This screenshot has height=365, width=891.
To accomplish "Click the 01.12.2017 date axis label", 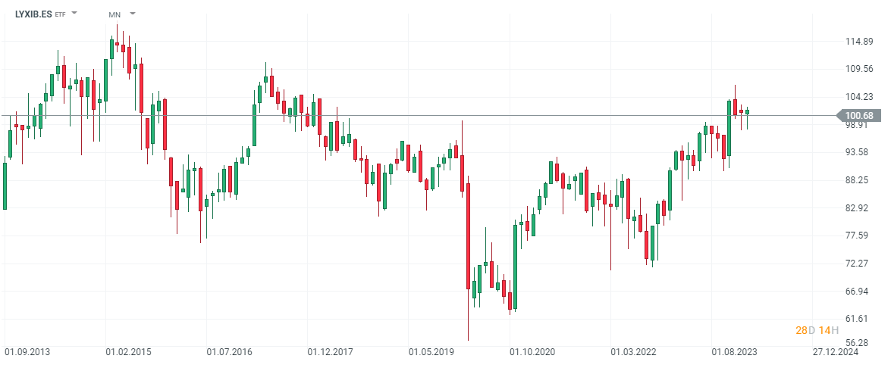I will (331, 352).
